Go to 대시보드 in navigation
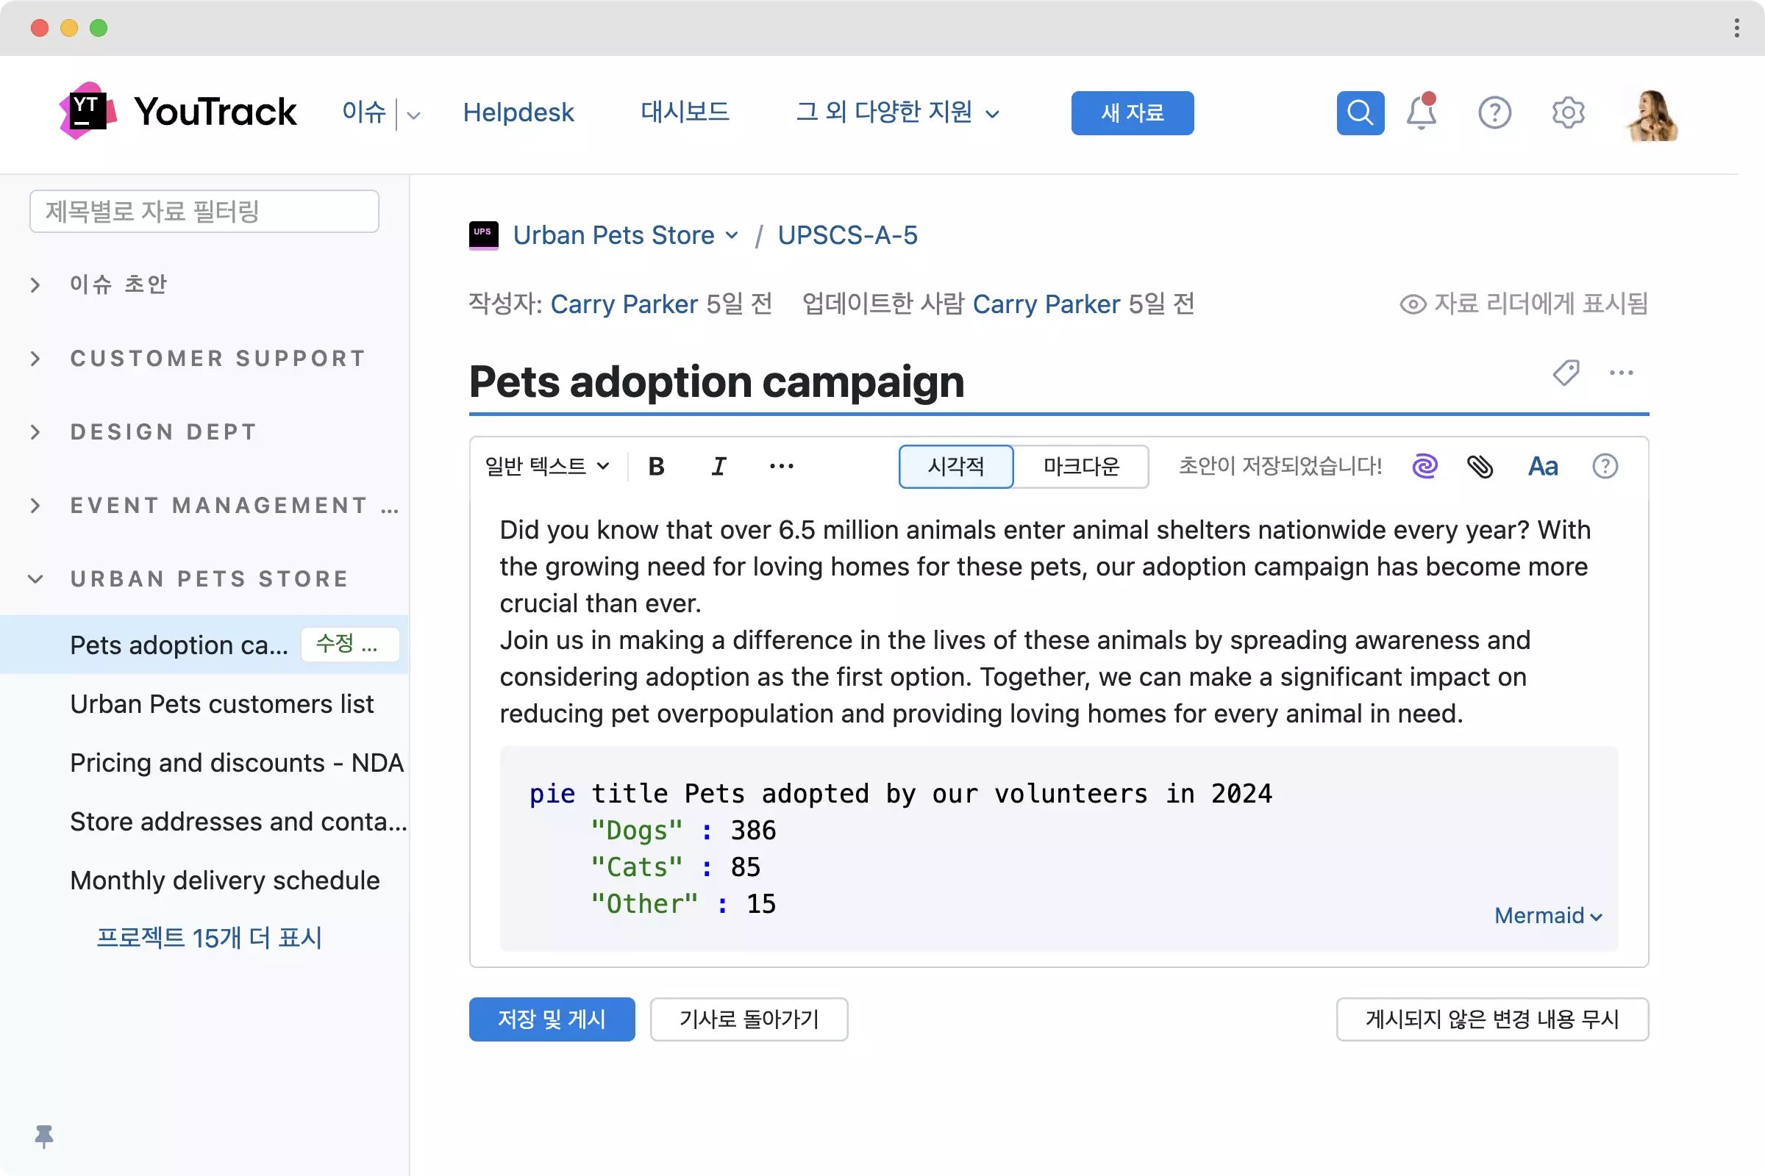Viewport: 1765px width, 1176px height. (x=685, y=112)
